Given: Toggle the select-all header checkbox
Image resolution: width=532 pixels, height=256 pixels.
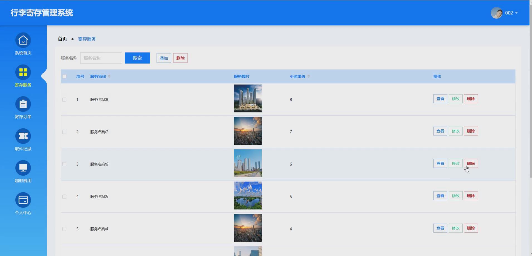Looking at the screenshot, I should 64,77.
